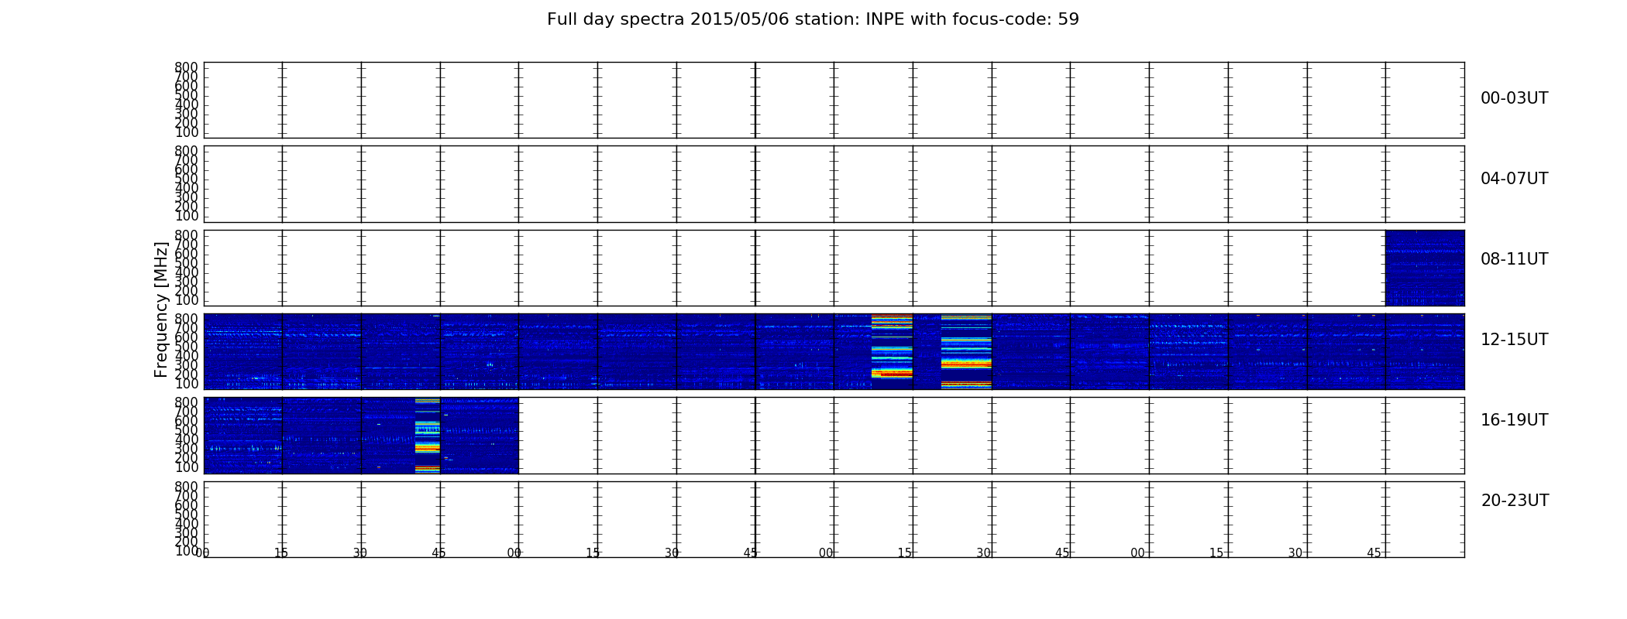
Task: Click the 100 tick label of the 12-15UT panel
Action: [x=186, y=384]
